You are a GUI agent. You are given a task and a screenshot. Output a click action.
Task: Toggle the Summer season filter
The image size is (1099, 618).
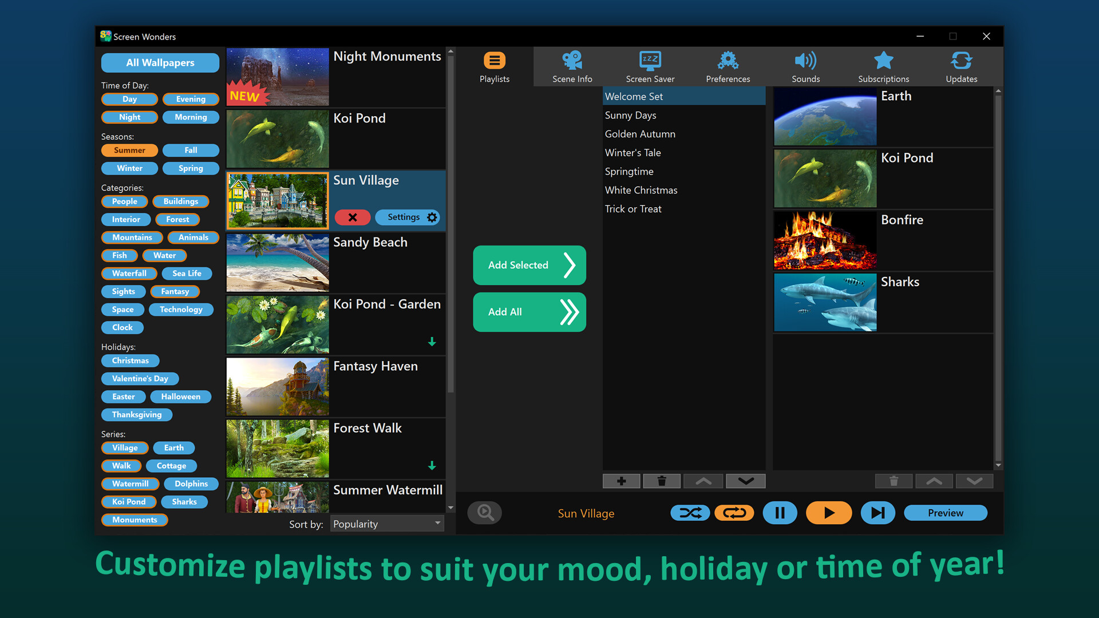click(x=129, y=150)
